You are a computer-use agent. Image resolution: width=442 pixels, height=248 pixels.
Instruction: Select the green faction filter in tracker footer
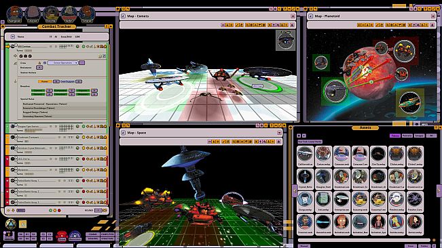click(x=50, y=210)
